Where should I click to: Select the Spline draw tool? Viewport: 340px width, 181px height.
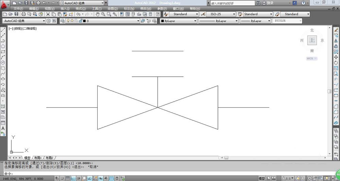pos(3,74)
